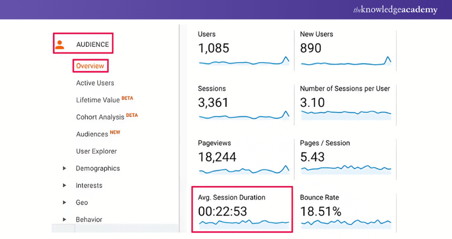Open User Explorer report
The height and width of the screenshot is (239, 452).
96,151
